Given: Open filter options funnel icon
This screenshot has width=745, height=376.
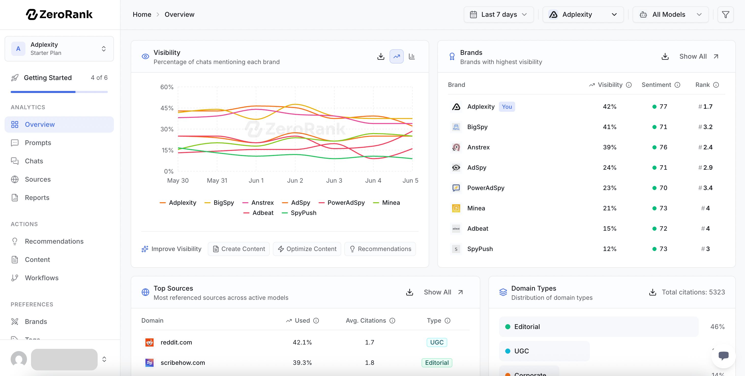Looking at the screenshot, I should 725,14.
